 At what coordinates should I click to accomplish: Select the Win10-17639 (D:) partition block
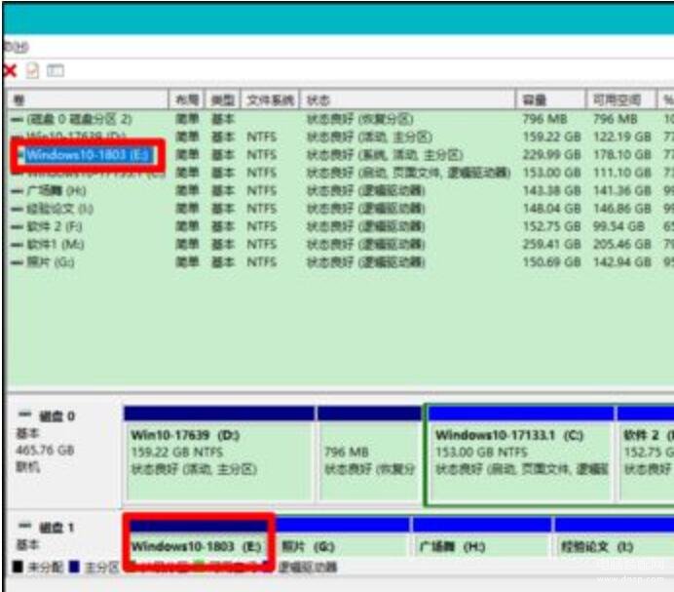tap(219, 453)
